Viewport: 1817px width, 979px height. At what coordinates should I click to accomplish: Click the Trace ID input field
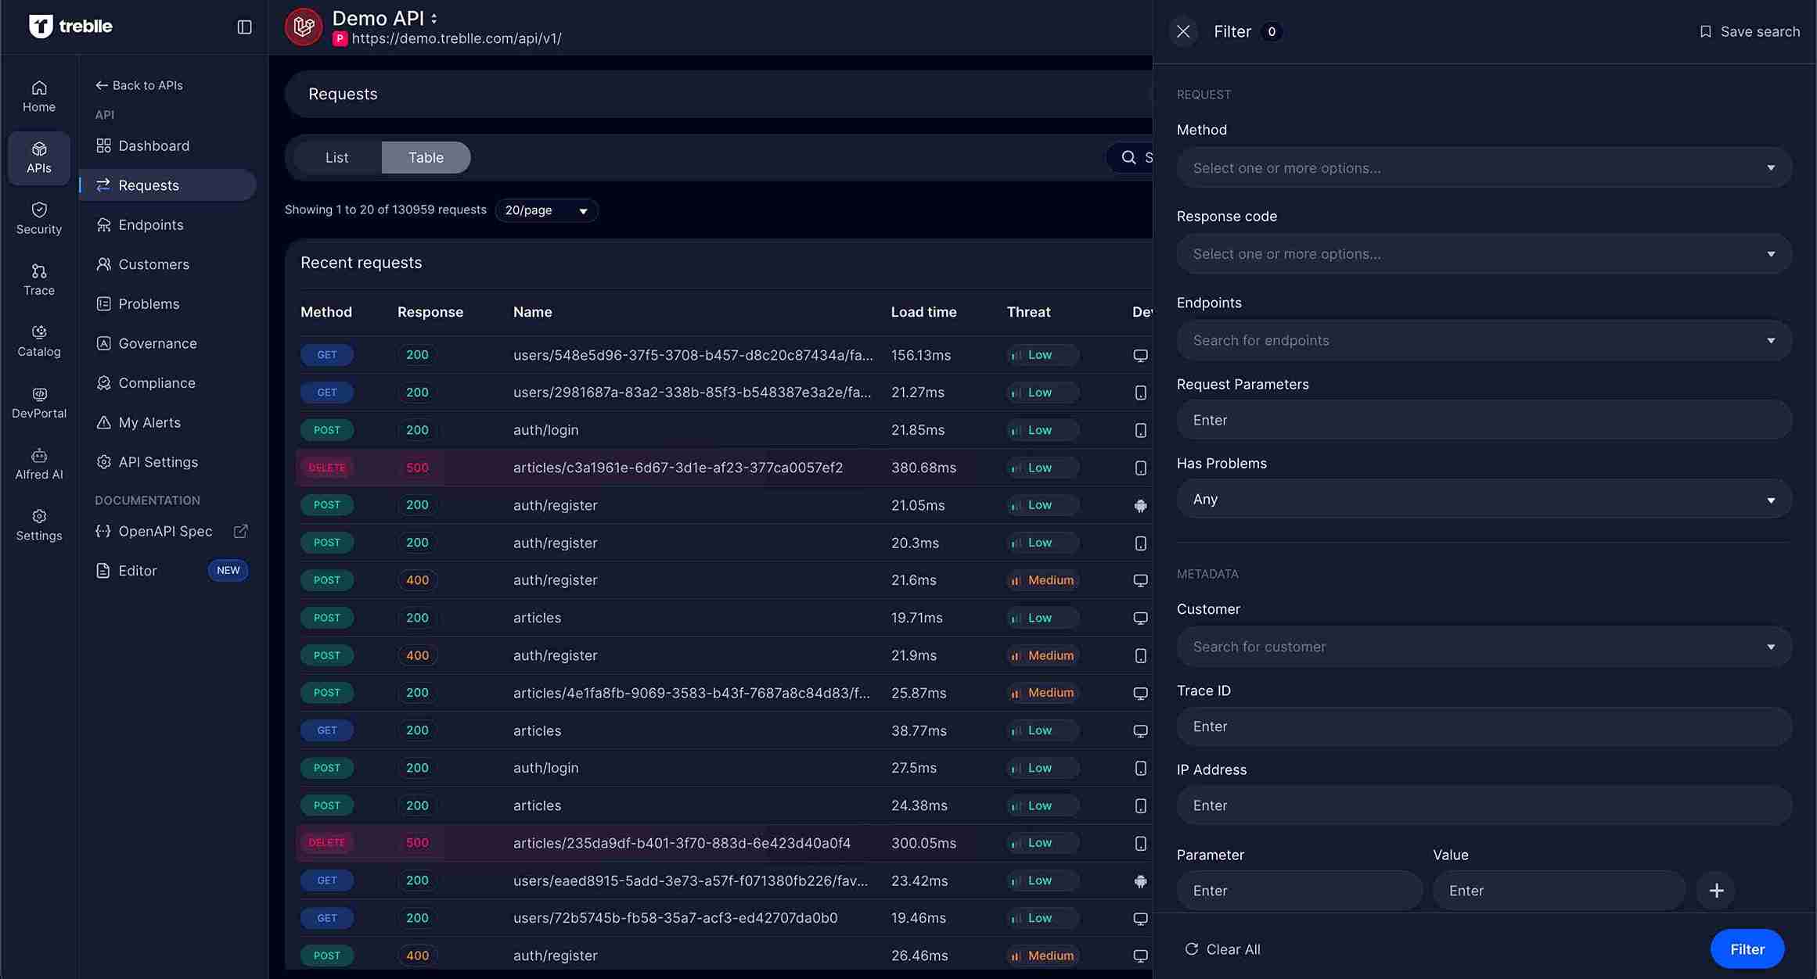1484,726
